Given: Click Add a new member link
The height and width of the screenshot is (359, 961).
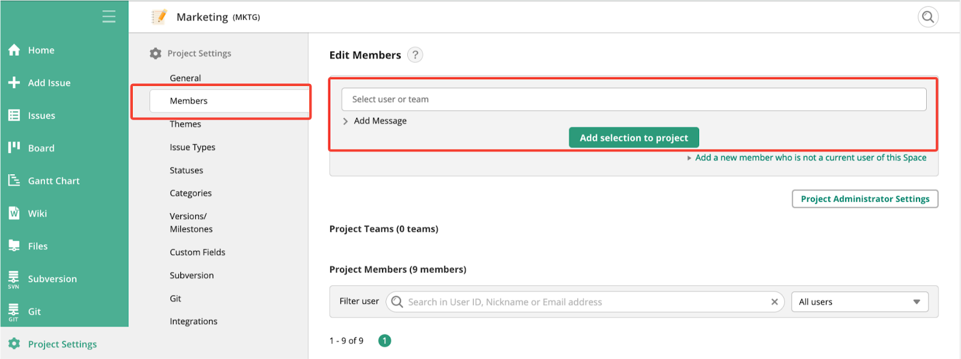Looking at the screenshot, I should point(810,158).
